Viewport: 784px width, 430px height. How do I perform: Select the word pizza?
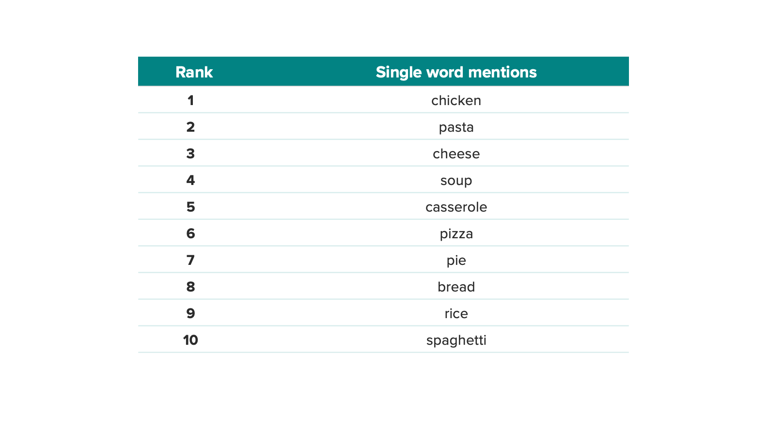click(x=456, y=234)
